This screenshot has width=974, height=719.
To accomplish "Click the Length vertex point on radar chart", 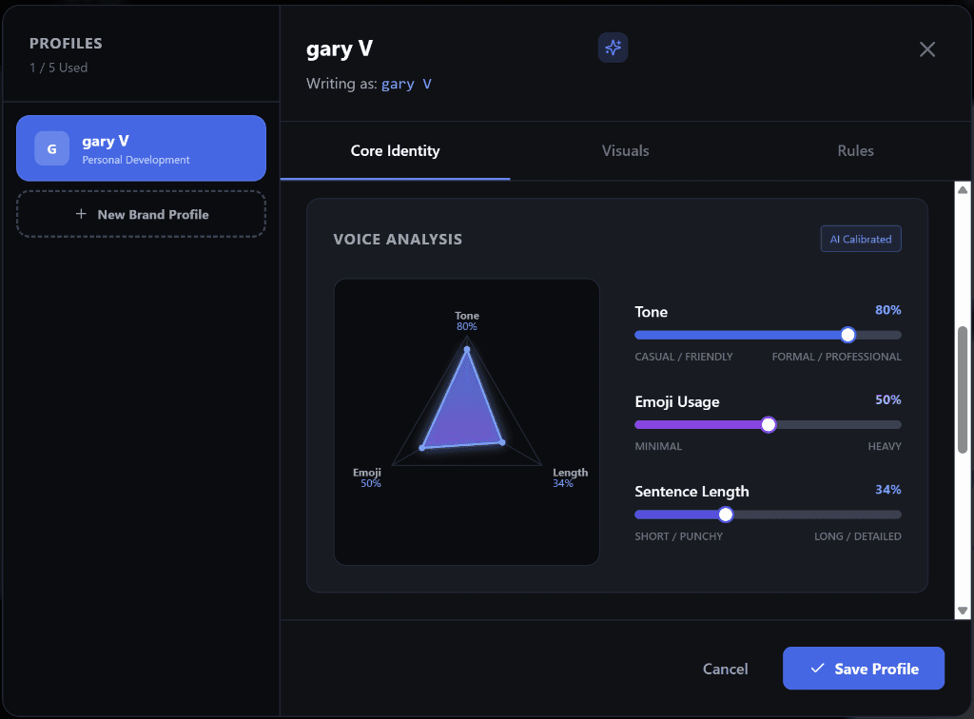I will (x=502, y=441).
